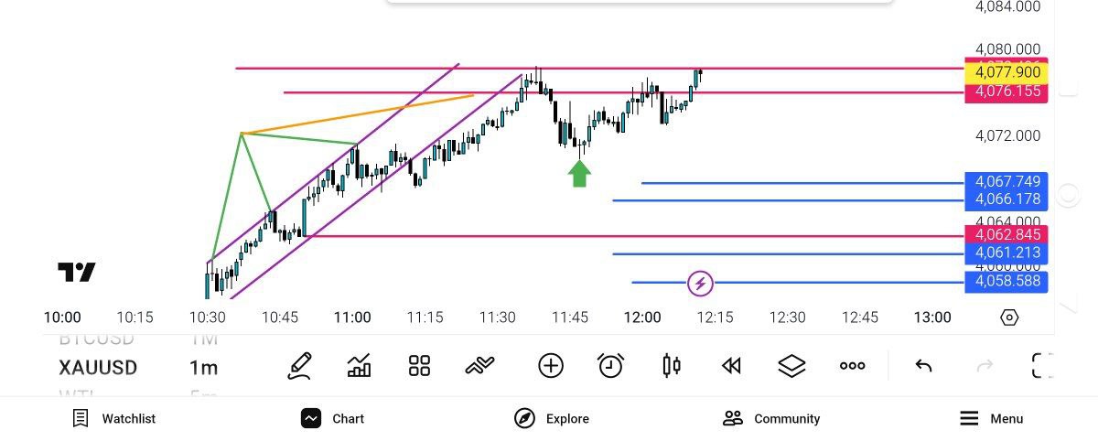Go to the Explore tab

click(552, 419)
